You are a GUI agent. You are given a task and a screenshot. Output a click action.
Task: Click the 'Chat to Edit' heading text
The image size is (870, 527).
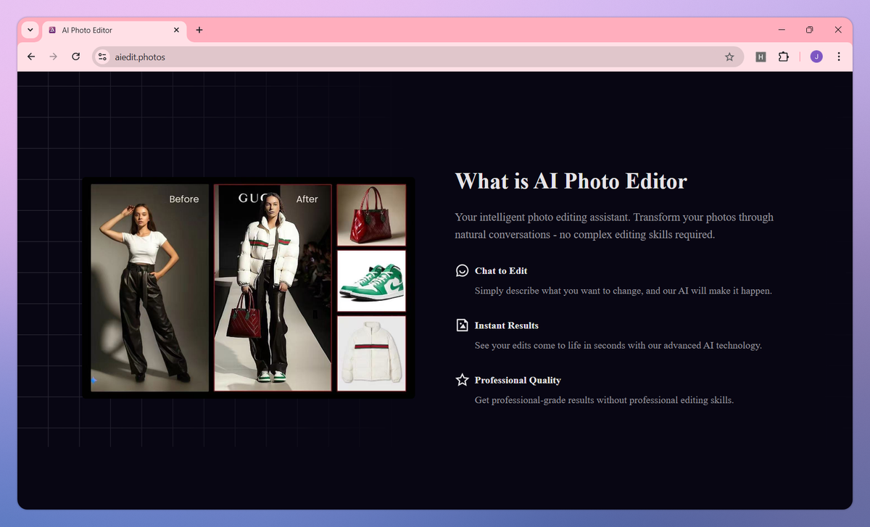coord(501,271)
